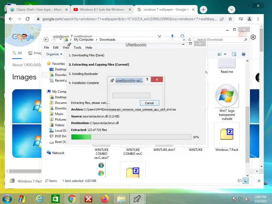Viewport: 272px width, 204px height.
Task: Open a new Chrome tab
Action: [203, 10]
